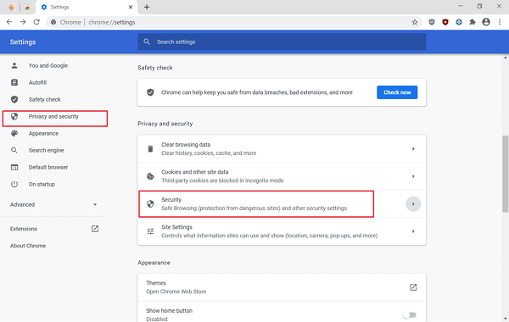
Task: Click the Default browser window icon
Action: pyautogui.click(x=14, y=167)
